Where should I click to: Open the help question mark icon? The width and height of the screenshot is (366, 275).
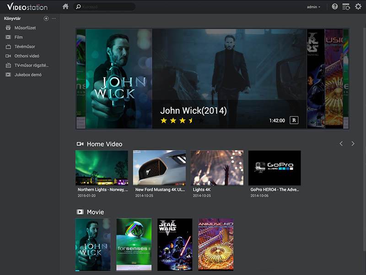point(335,7)
